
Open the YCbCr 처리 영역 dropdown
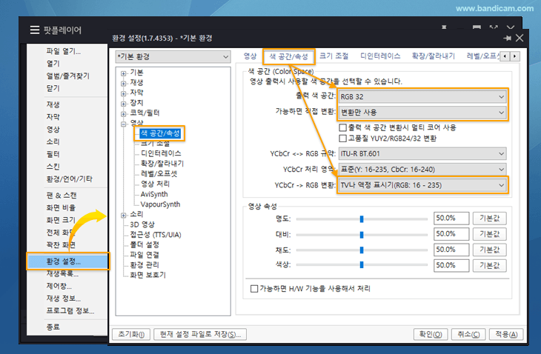click(422, 170)
